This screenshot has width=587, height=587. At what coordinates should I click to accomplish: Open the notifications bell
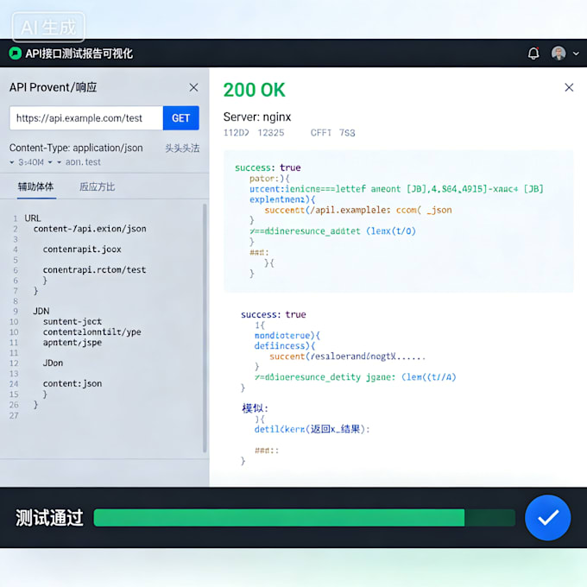coord(533,54)
